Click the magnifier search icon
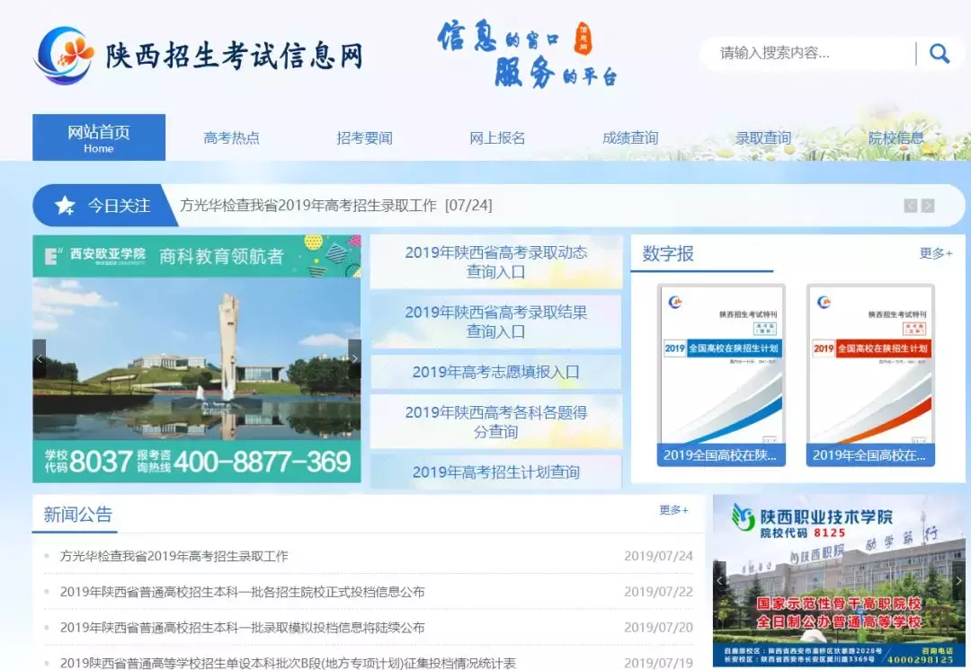The image size is (971, 670). tap(940, 53)
